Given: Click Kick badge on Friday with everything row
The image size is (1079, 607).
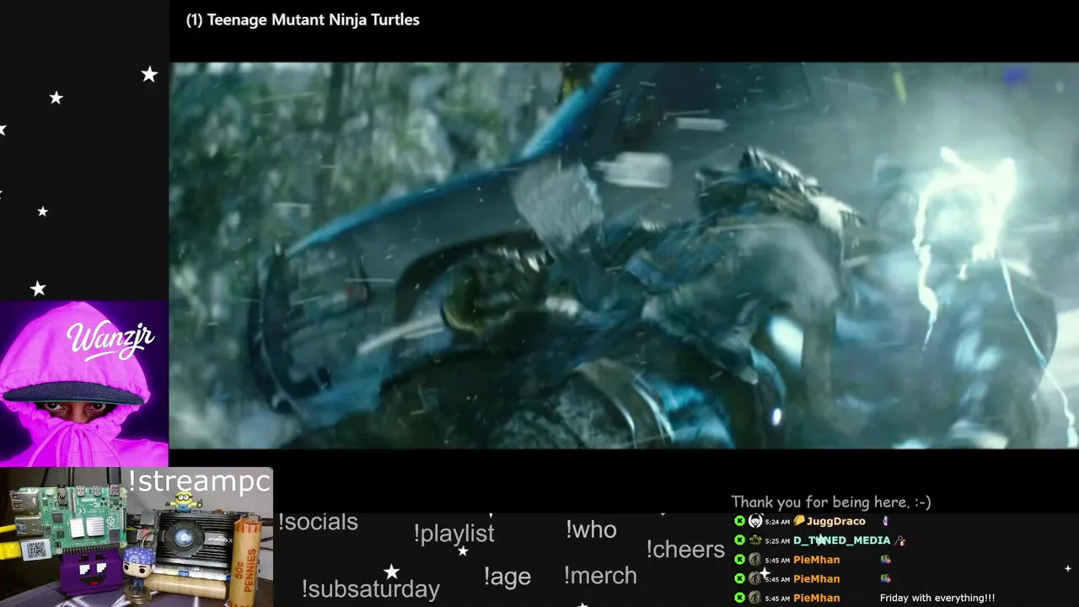Looking at the screenshot, I should coord(739,598).
